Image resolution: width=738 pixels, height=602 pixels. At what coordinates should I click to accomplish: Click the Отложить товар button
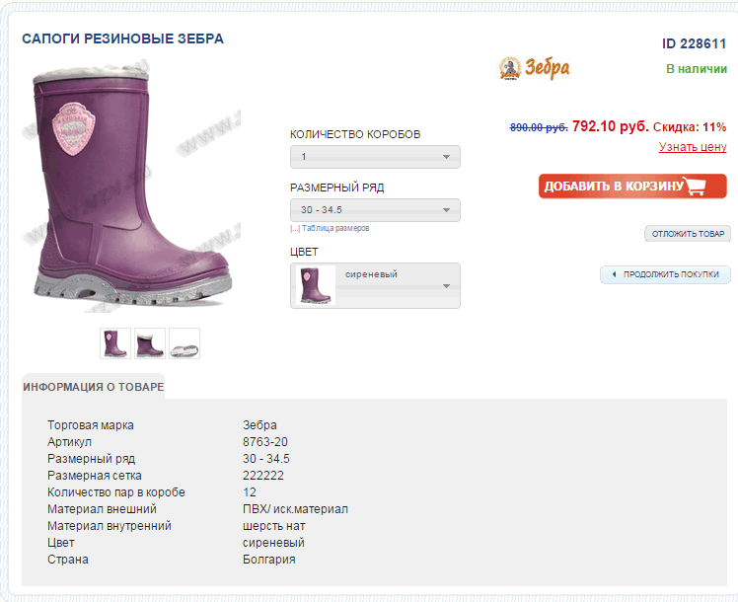click(687, 234)
